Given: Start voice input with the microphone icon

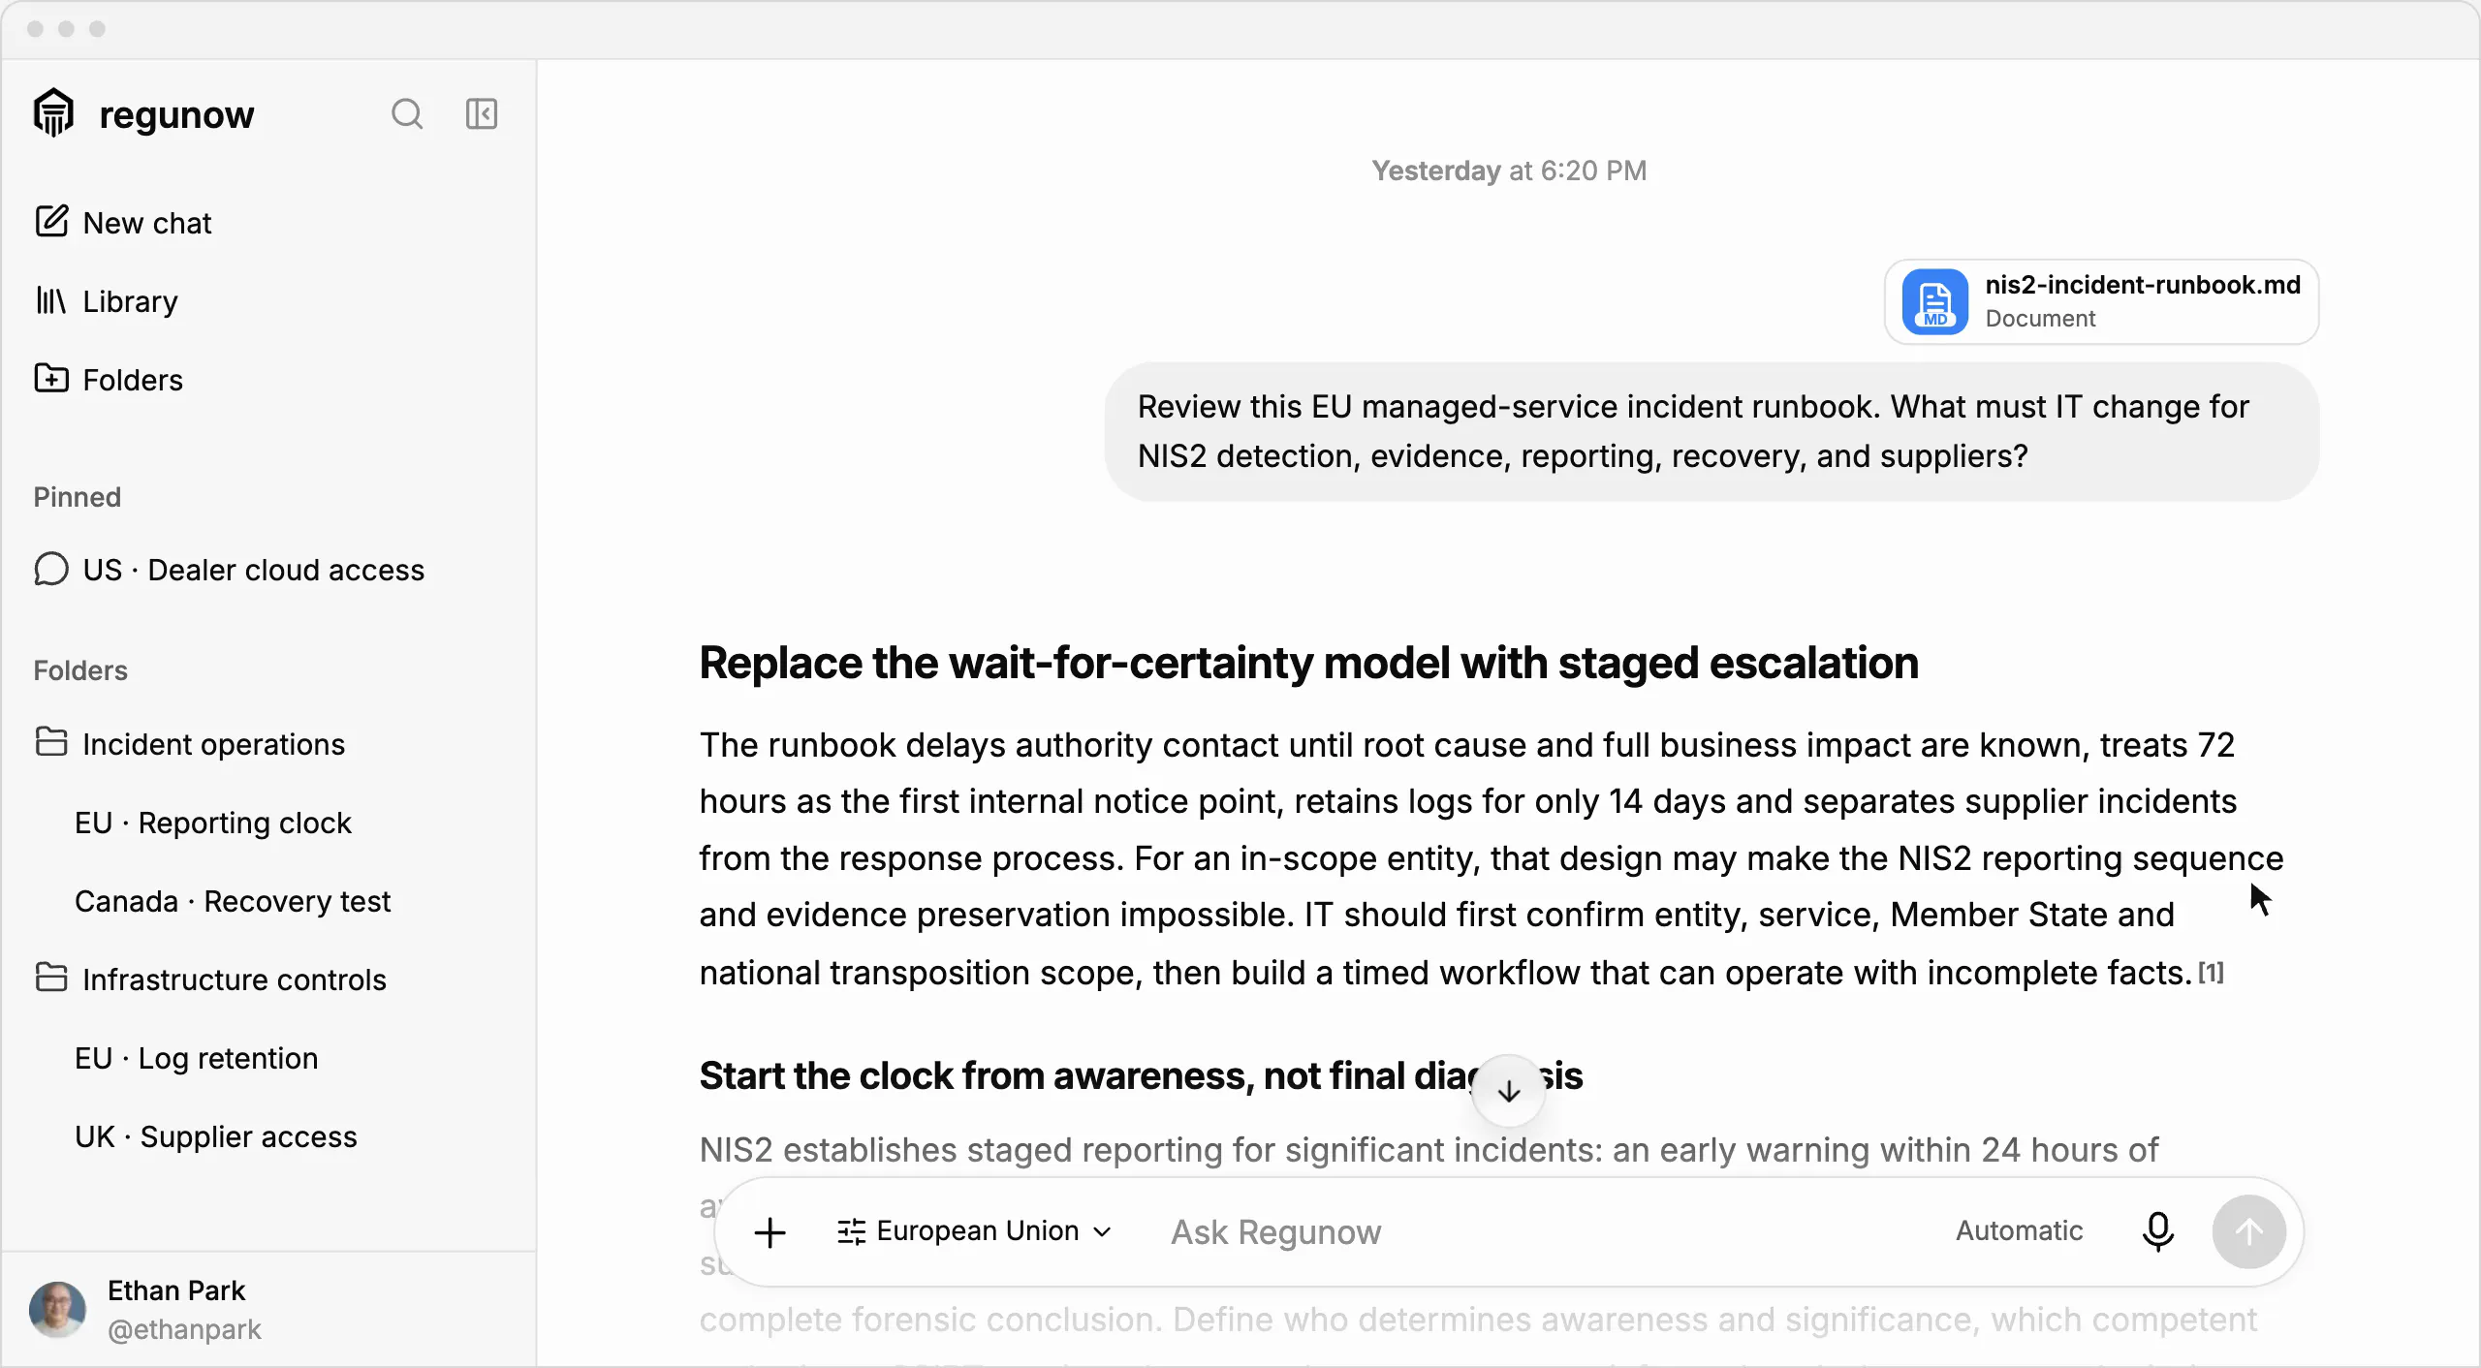Looking at the screenshot, I should click(x=2157, y=1232).
